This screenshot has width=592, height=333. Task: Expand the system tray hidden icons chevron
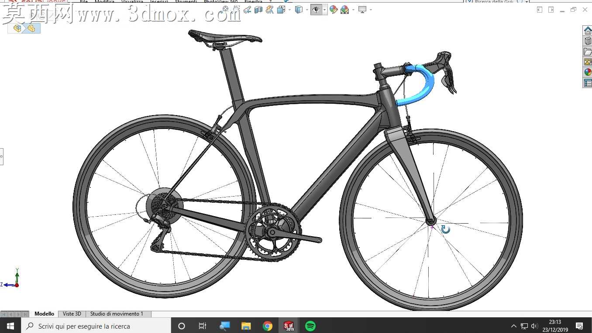514,326
